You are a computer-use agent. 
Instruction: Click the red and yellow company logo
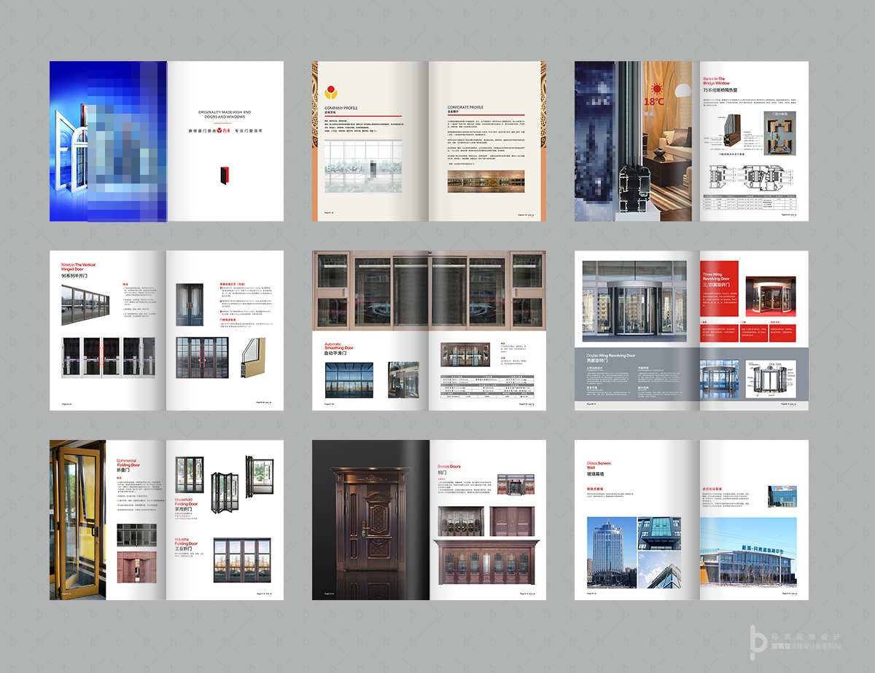[x=331, y=93]
